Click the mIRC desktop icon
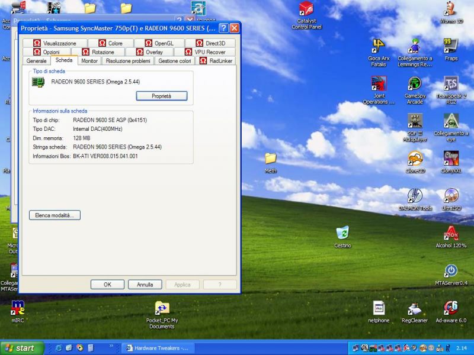The width and height of the screenshot is (474, 355). pos(18,312)
